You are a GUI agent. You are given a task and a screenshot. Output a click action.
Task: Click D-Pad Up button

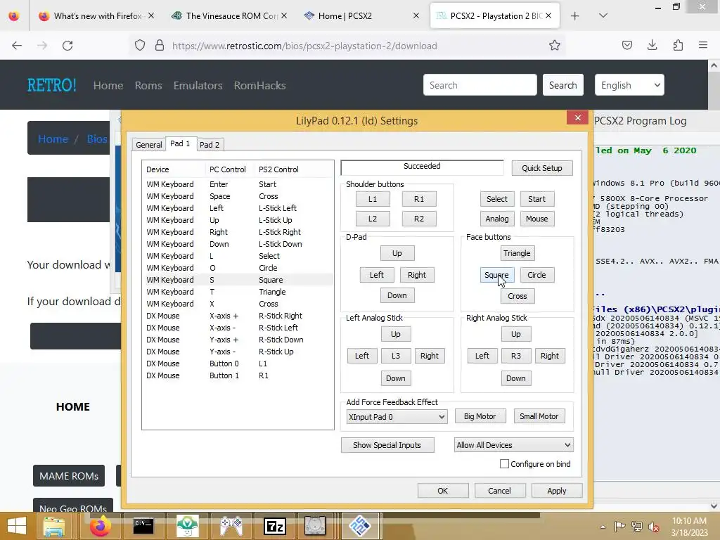click(397, 253)
